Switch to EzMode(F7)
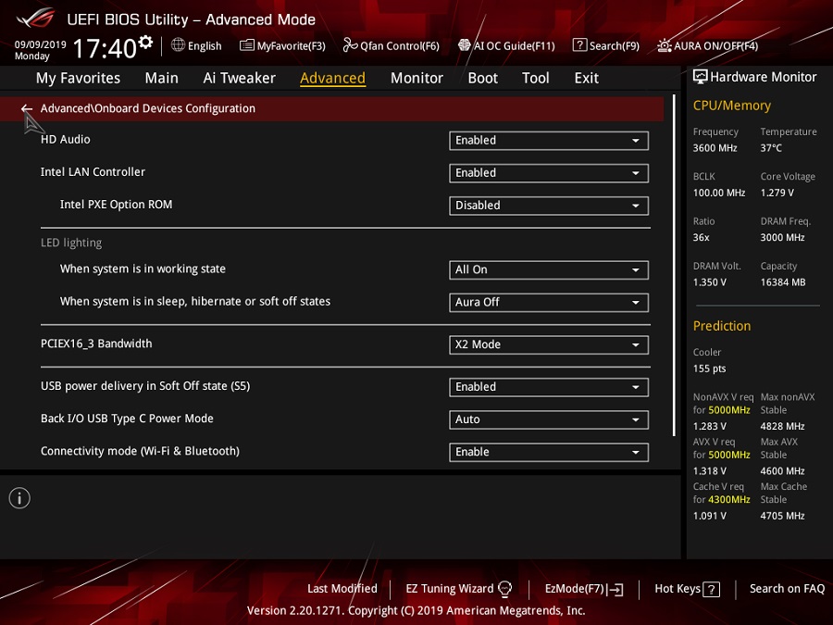833x625 pixels. coord(584,589)
